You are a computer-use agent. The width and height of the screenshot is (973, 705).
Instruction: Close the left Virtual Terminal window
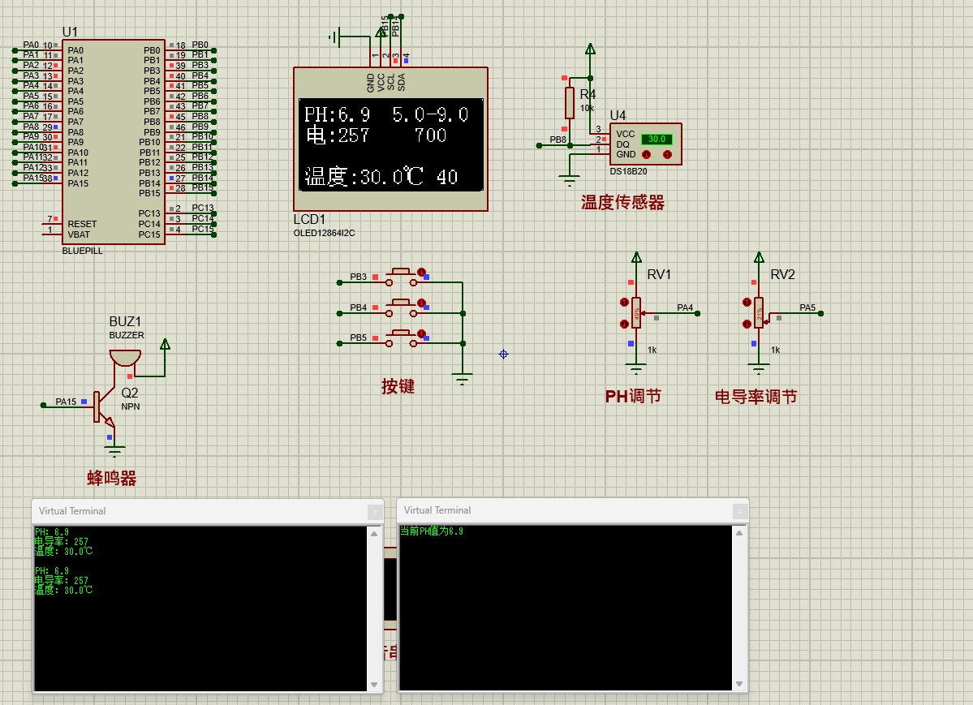[374, 511]
